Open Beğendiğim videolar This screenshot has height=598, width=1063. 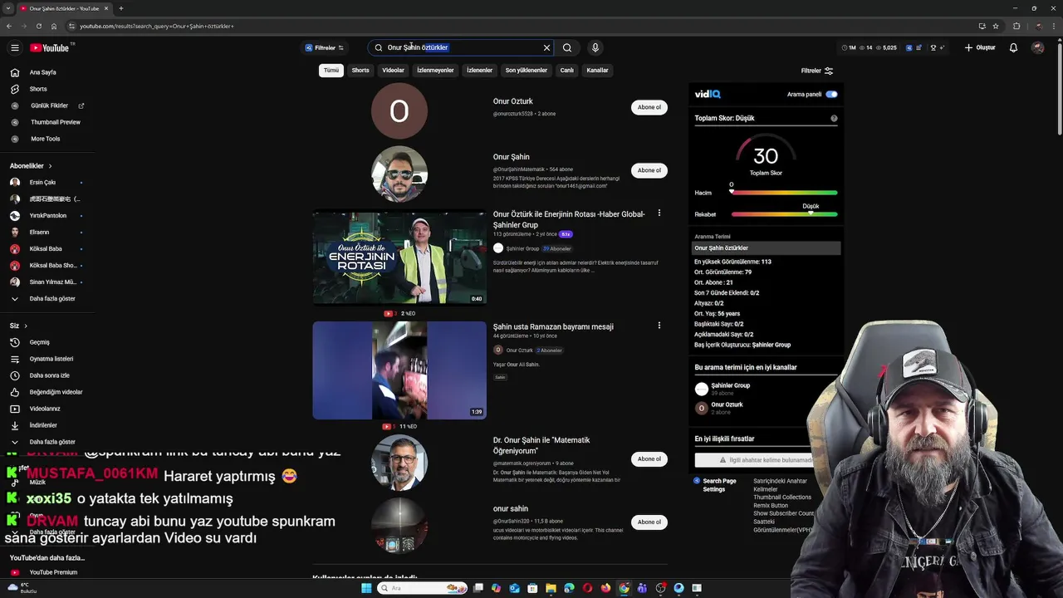point(56,392)
